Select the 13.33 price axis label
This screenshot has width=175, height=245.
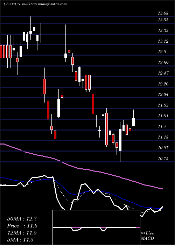click(163, 31)
